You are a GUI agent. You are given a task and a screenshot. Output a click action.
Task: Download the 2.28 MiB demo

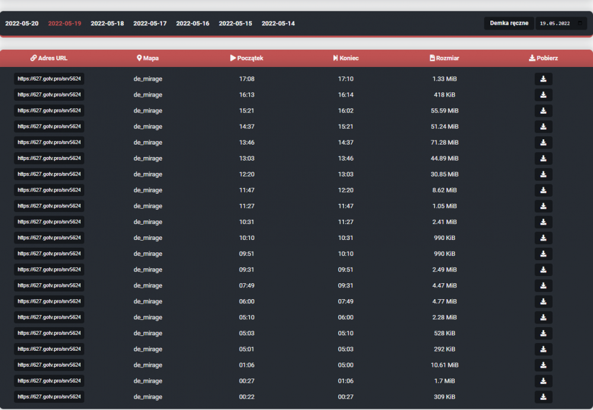tap(543, 317)
